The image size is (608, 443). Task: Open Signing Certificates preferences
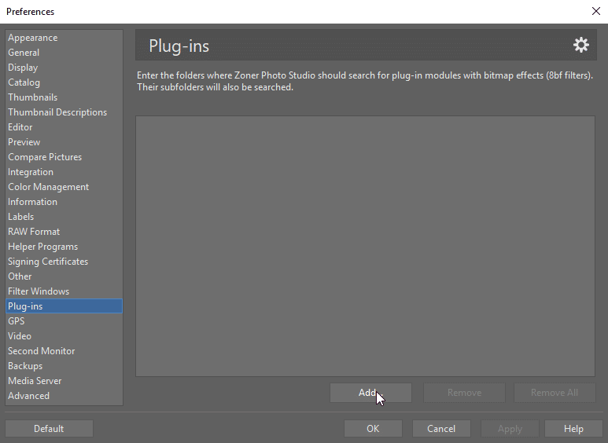point(48,262)
